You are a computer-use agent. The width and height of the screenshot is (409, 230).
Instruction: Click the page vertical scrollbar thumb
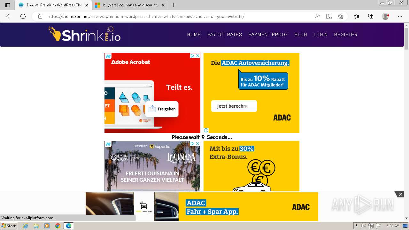click(x=406, y=39)
